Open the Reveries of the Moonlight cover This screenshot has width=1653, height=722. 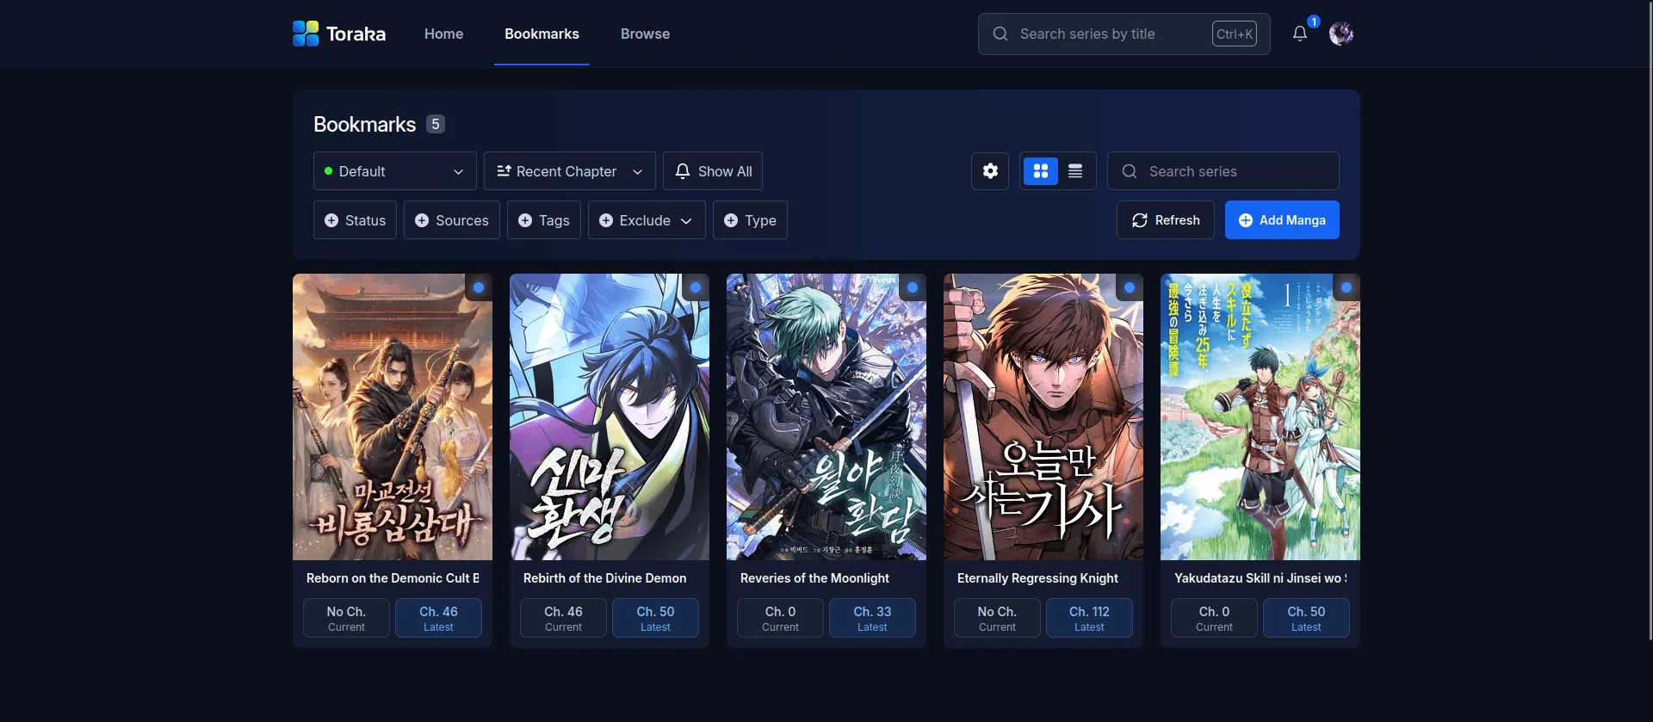[x=826, y=417]
